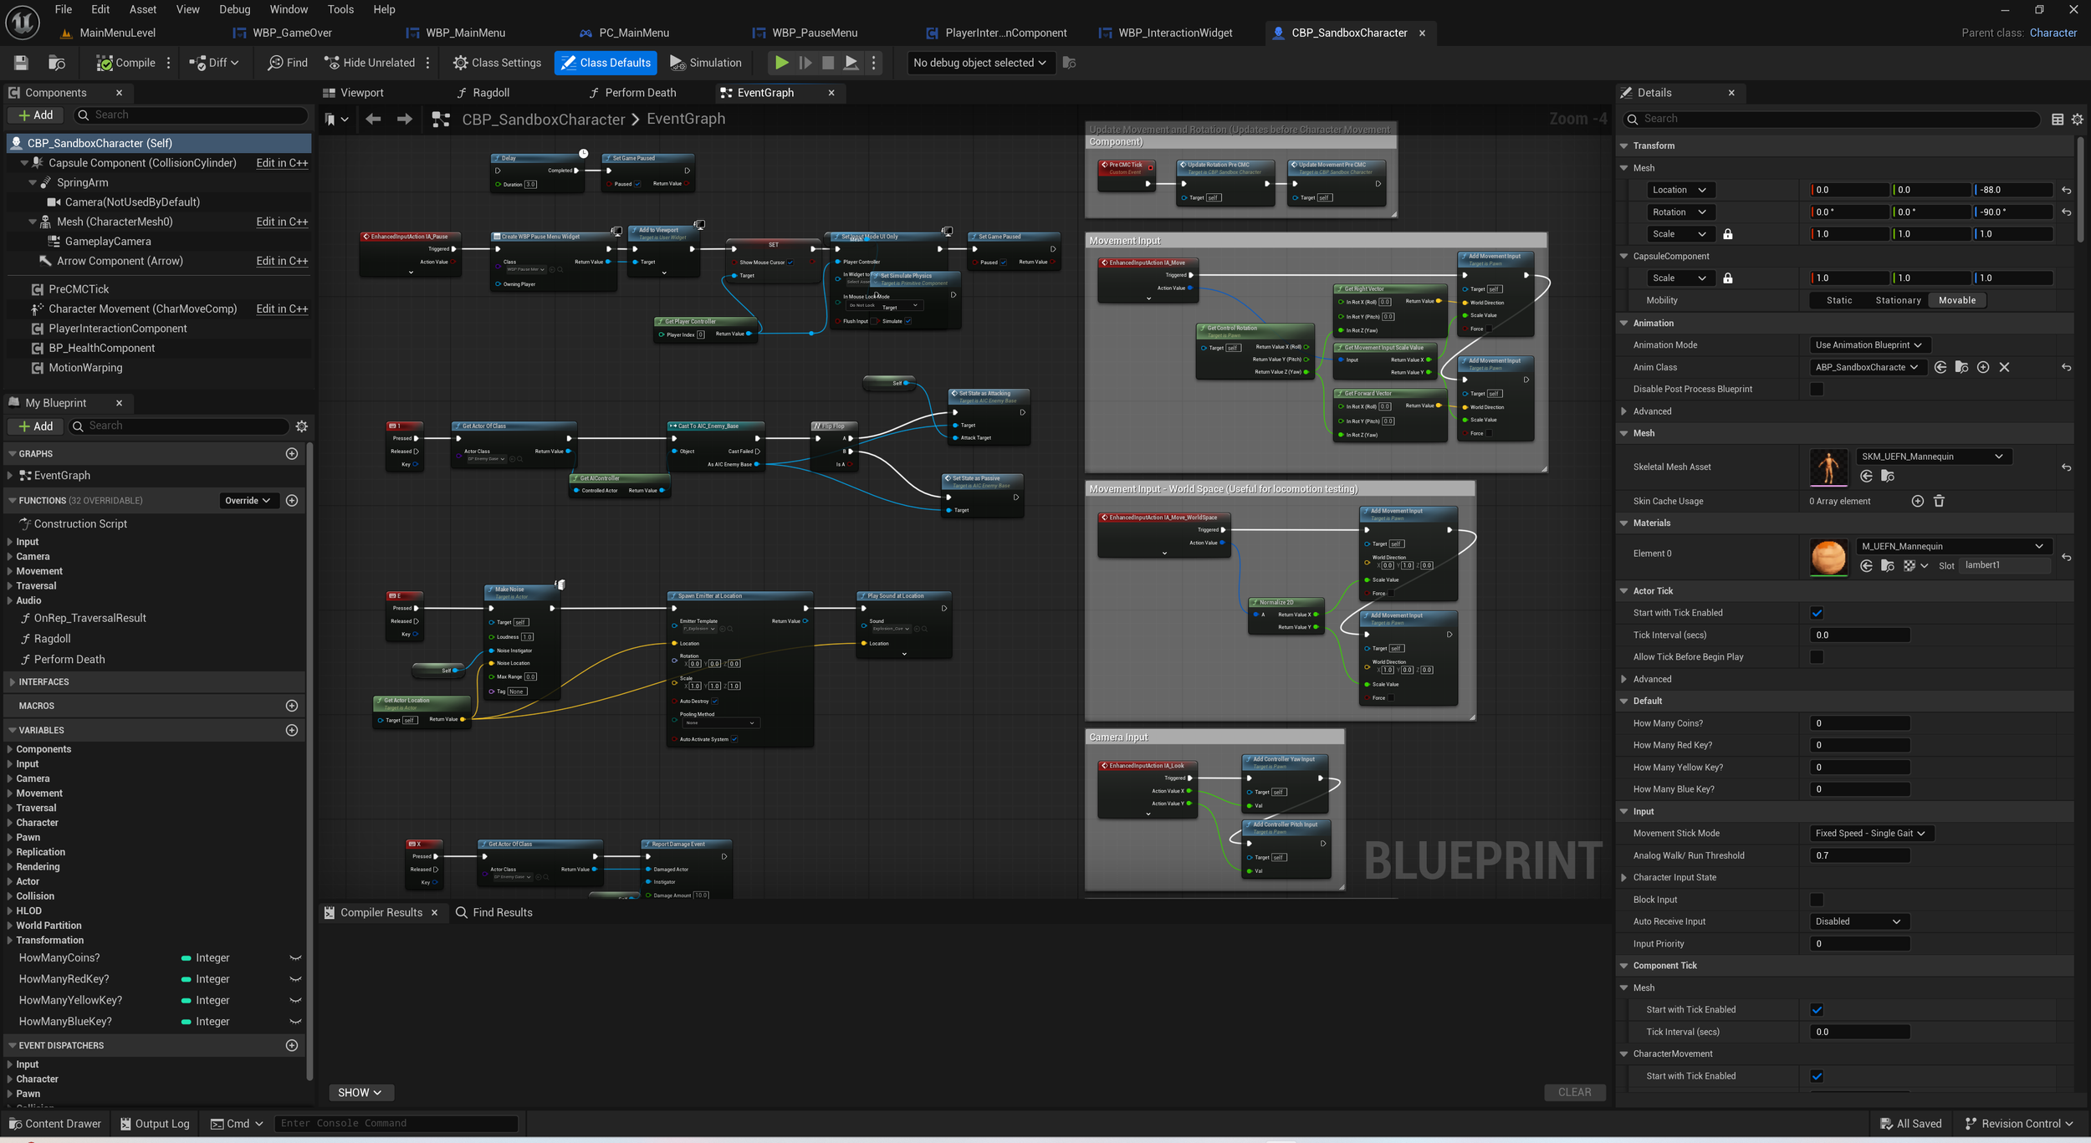Add a Skin Cache Usage element
The width and height of the screenshot is (2091, 1143).
tap(1917, 501)
